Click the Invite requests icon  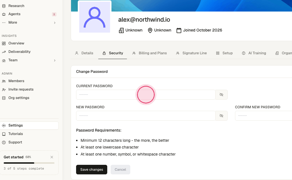tap(4, 89)
